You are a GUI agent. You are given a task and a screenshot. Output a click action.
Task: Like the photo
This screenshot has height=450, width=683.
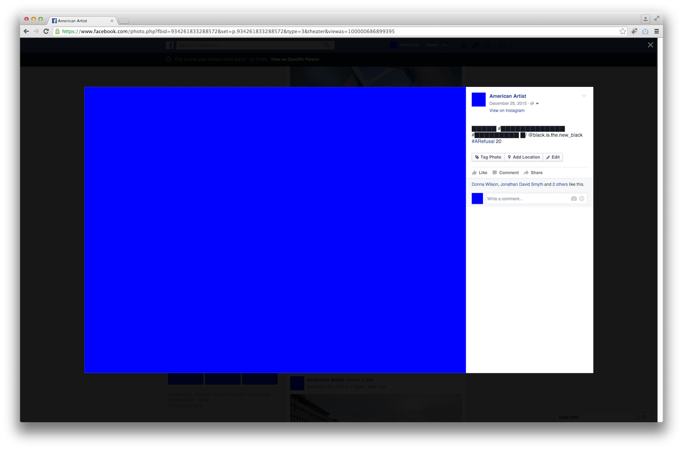point(480,173)
